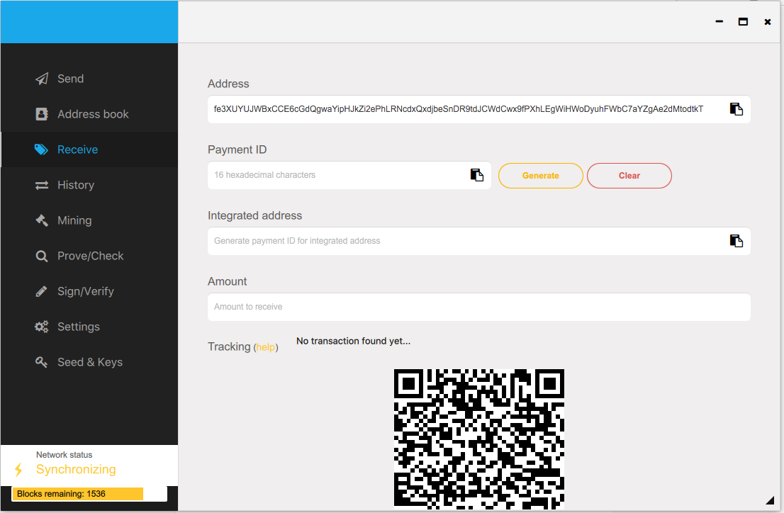Screen dimensions: 784x513
Task: Click the Seed & Keys key icon
Action: tap(43, 362)
